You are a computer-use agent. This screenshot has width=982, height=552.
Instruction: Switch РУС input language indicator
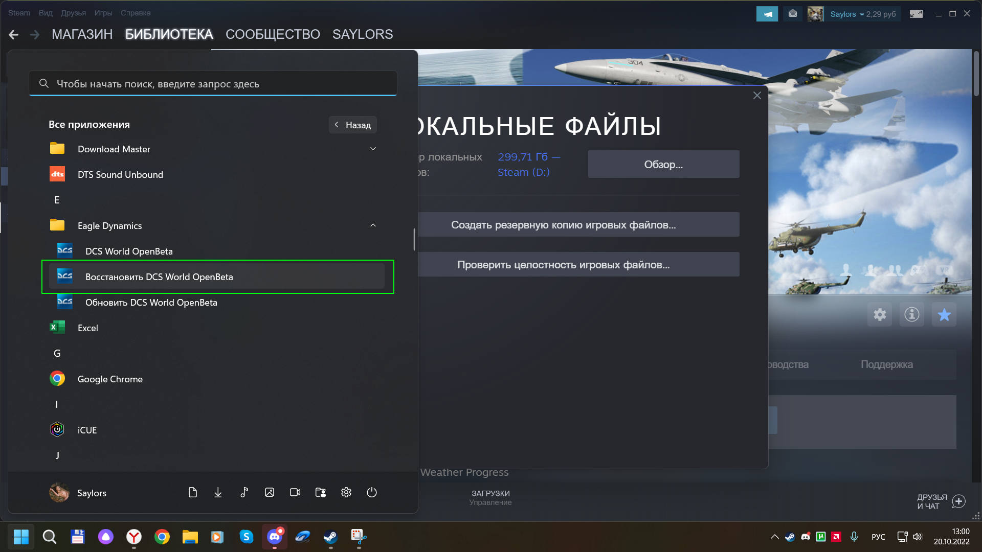(878, 537)
